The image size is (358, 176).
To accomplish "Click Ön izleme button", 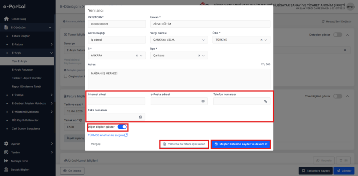I will (72, 171).
